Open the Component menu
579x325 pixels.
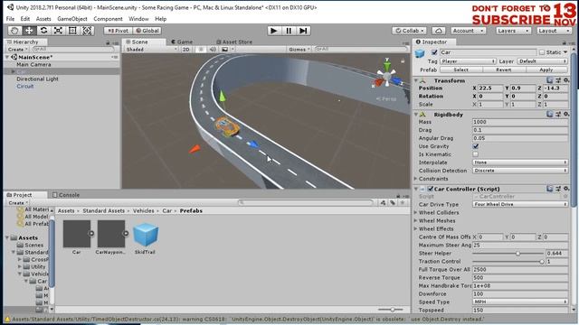coord(108,19)
